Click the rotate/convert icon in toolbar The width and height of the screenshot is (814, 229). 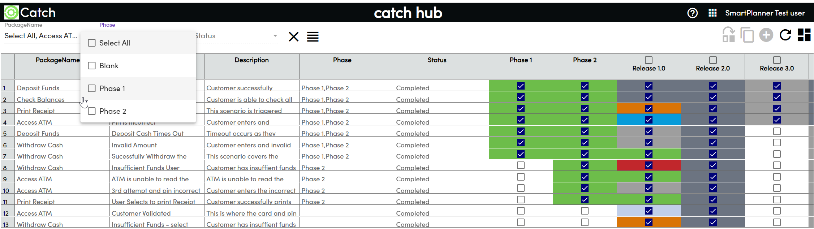click(x=728, y=35)
